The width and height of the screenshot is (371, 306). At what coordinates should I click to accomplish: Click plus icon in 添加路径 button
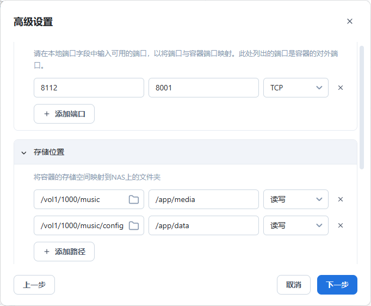point(46,252)
